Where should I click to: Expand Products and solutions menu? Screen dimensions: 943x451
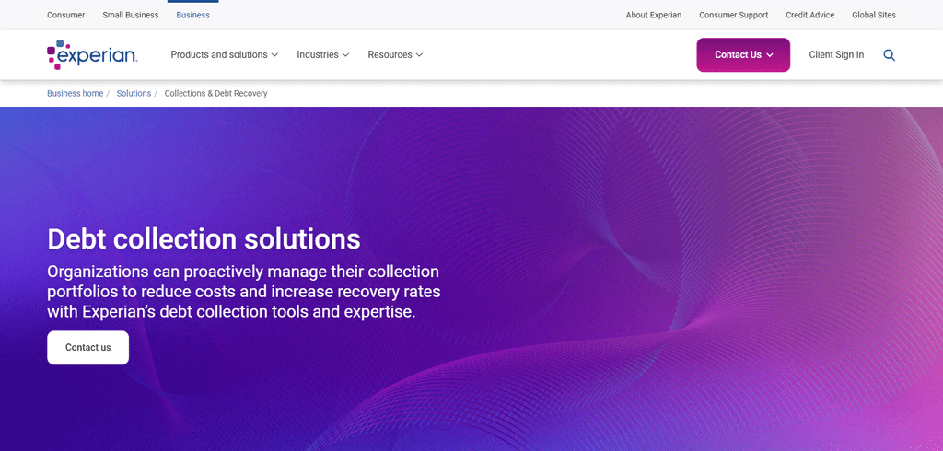tap(225, 54)
